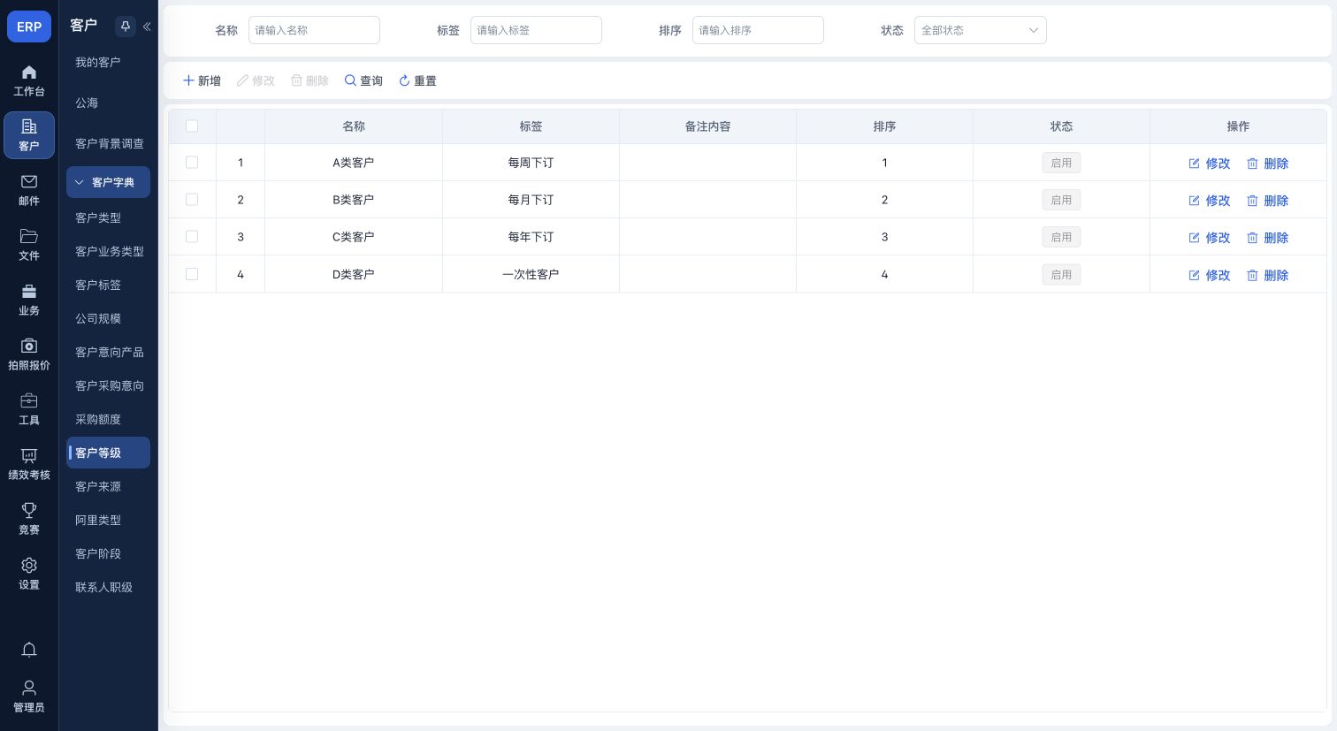This screenshot has height=731, width=1337.
Task: Click 新增 to add a record
Action: 202,80
